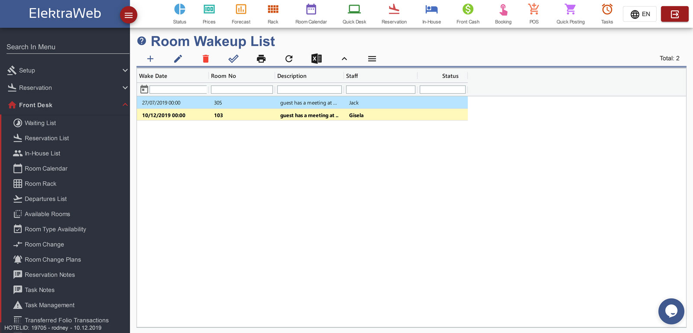Click the Status filter field
Image resolution: width=693 pixels, height=333 pixels.
tap(443, 90)
